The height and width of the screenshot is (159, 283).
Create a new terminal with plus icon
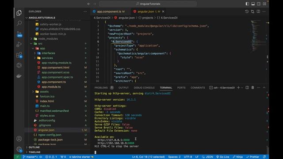(238, 87)
